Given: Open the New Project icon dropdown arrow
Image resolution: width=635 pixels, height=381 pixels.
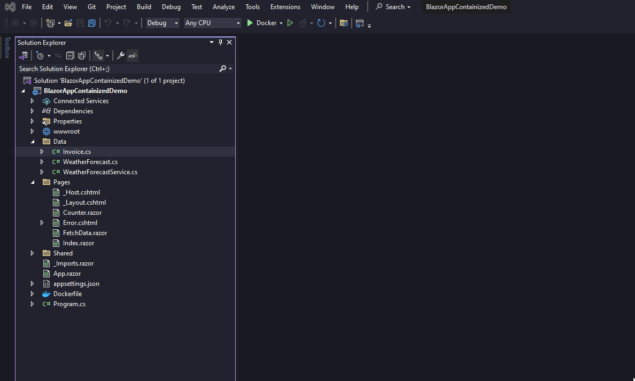Looking at the screenshot, I should [x=59, y=24].
